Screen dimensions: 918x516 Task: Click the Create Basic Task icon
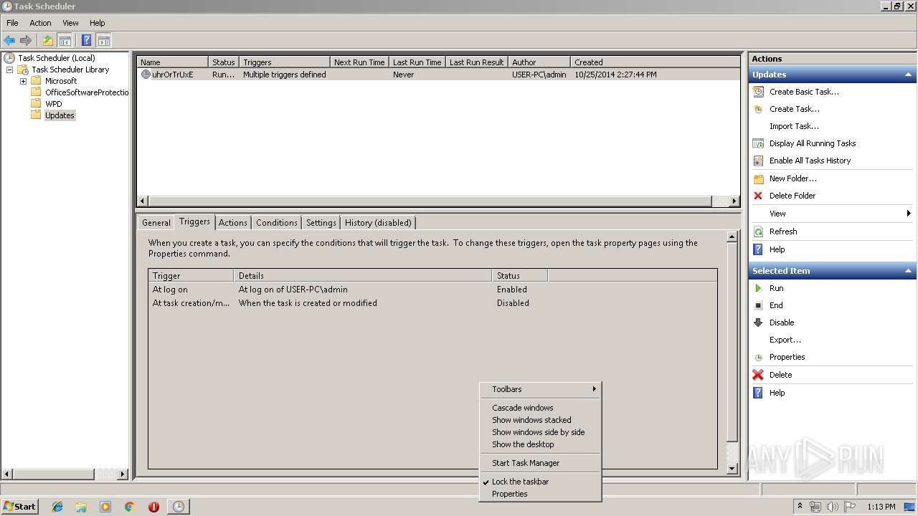click(x=758, y=92)
